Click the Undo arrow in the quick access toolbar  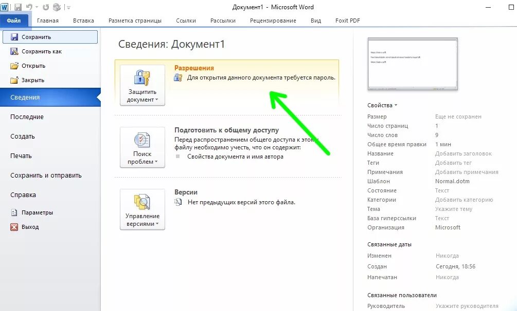[x=29, y=7]
